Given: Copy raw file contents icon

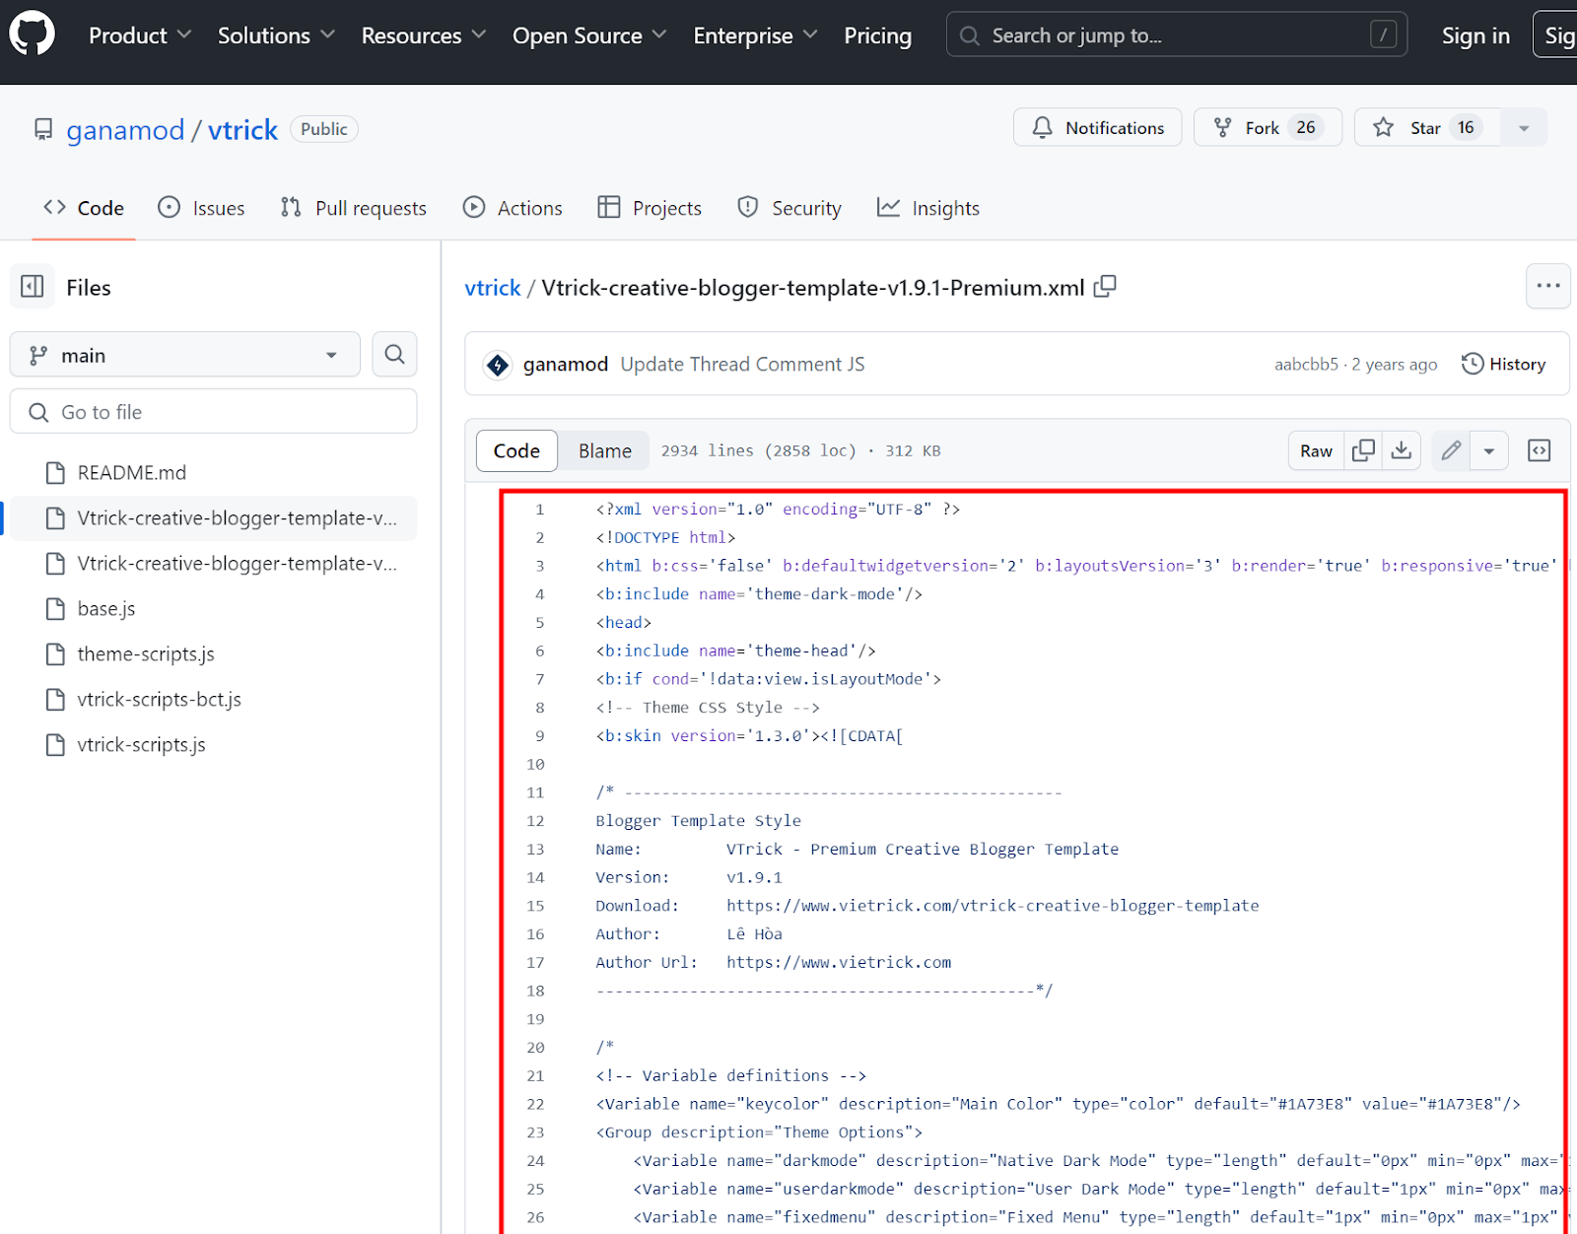Looking at the screenshot, I should pyautogui.click(x=1363, y=450).
